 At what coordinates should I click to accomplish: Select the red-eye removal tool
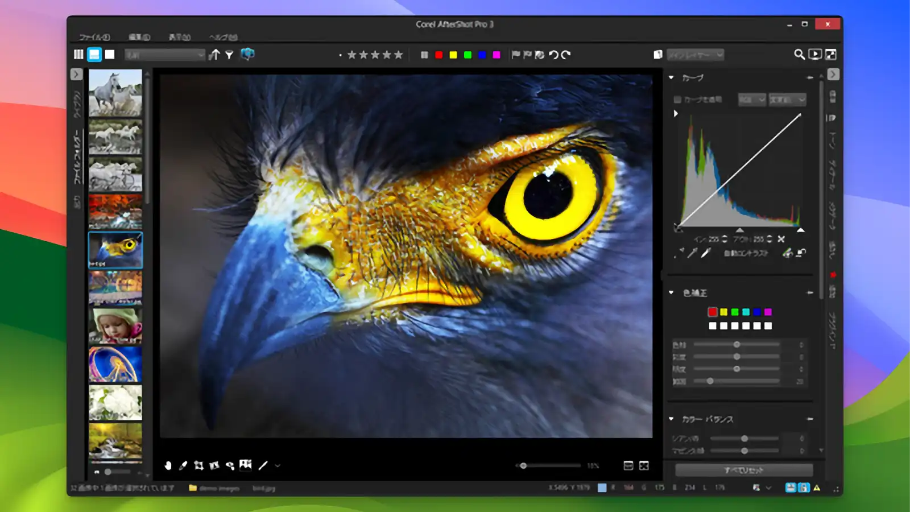pyautogui.click(x=230, y=465)
